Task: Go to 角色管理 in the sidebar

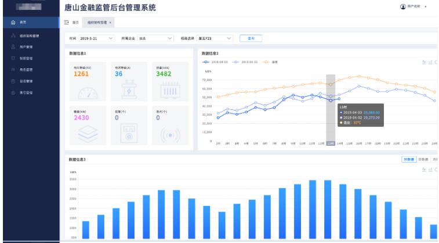Action: [25, 70]
